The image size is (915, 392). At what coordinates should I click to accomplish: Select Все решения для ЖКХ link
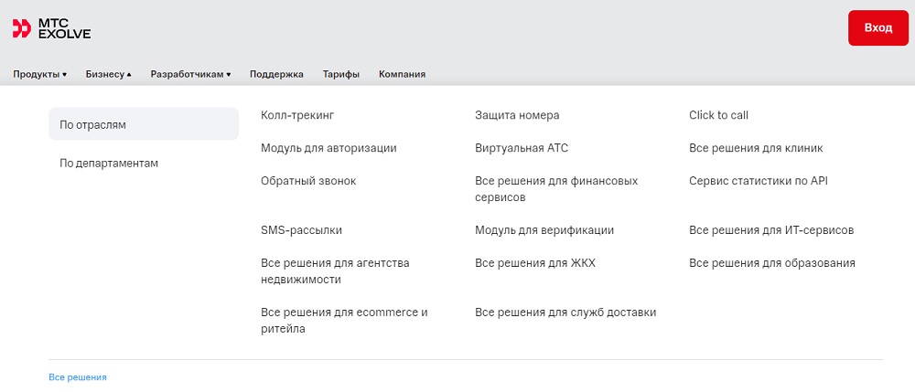pyautogui.click(x=535, y=262)
